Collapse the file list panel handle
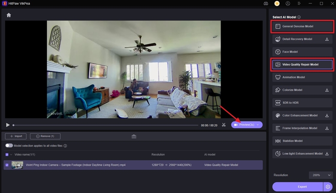This screenshot has height=193, width=336. pyautogui.click(x=134, y=136)
